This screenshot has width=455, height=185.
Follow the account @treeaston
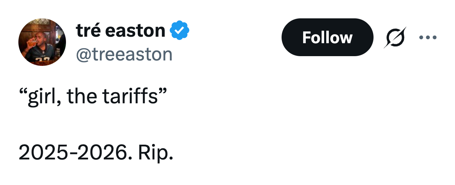pyautogui.click(x=327, y=37)
